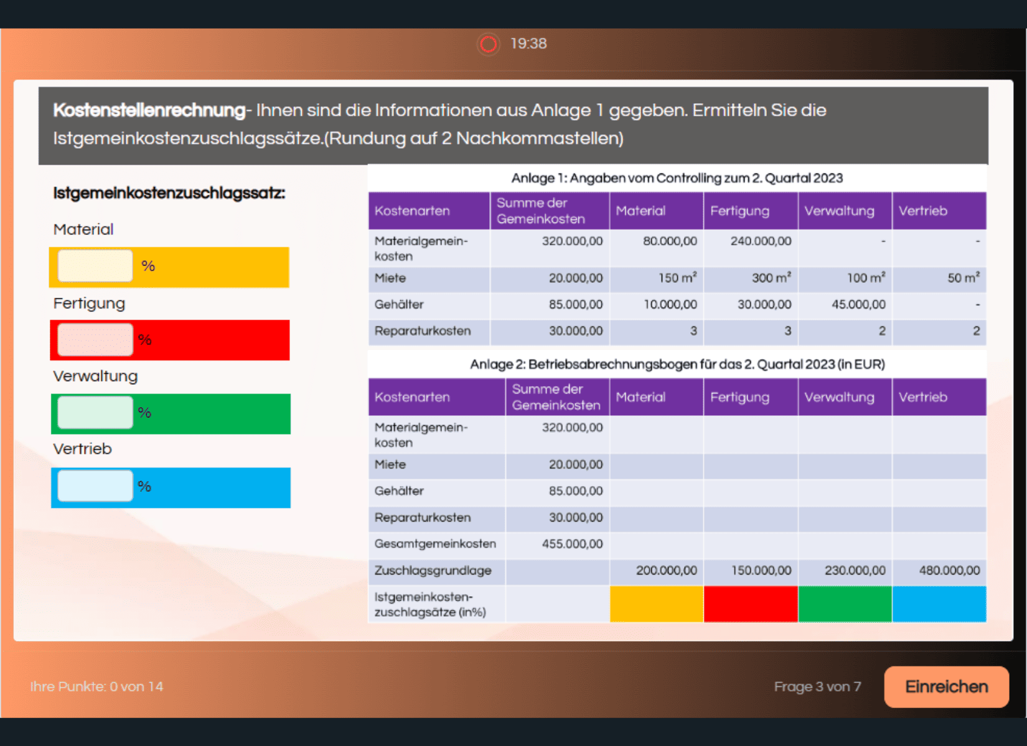This screenshot has width=1027, height=746.
Task: Click Gesamtgemeinkosten value 455.000,00
Action: (x=572, y=544)
